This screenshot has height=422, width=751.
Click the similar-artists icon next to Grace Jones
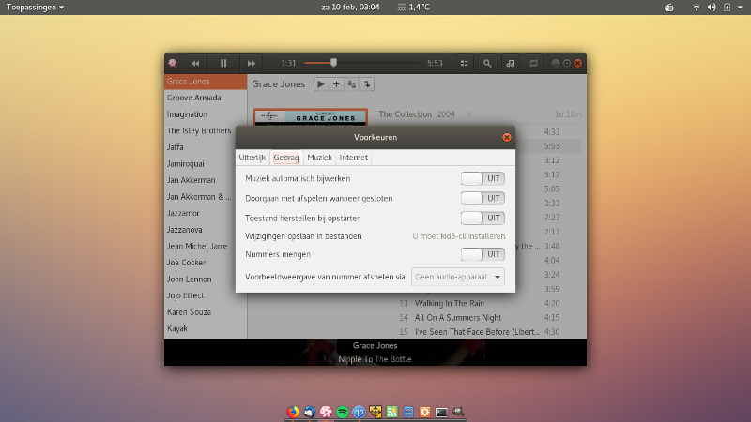pos(351,84)
